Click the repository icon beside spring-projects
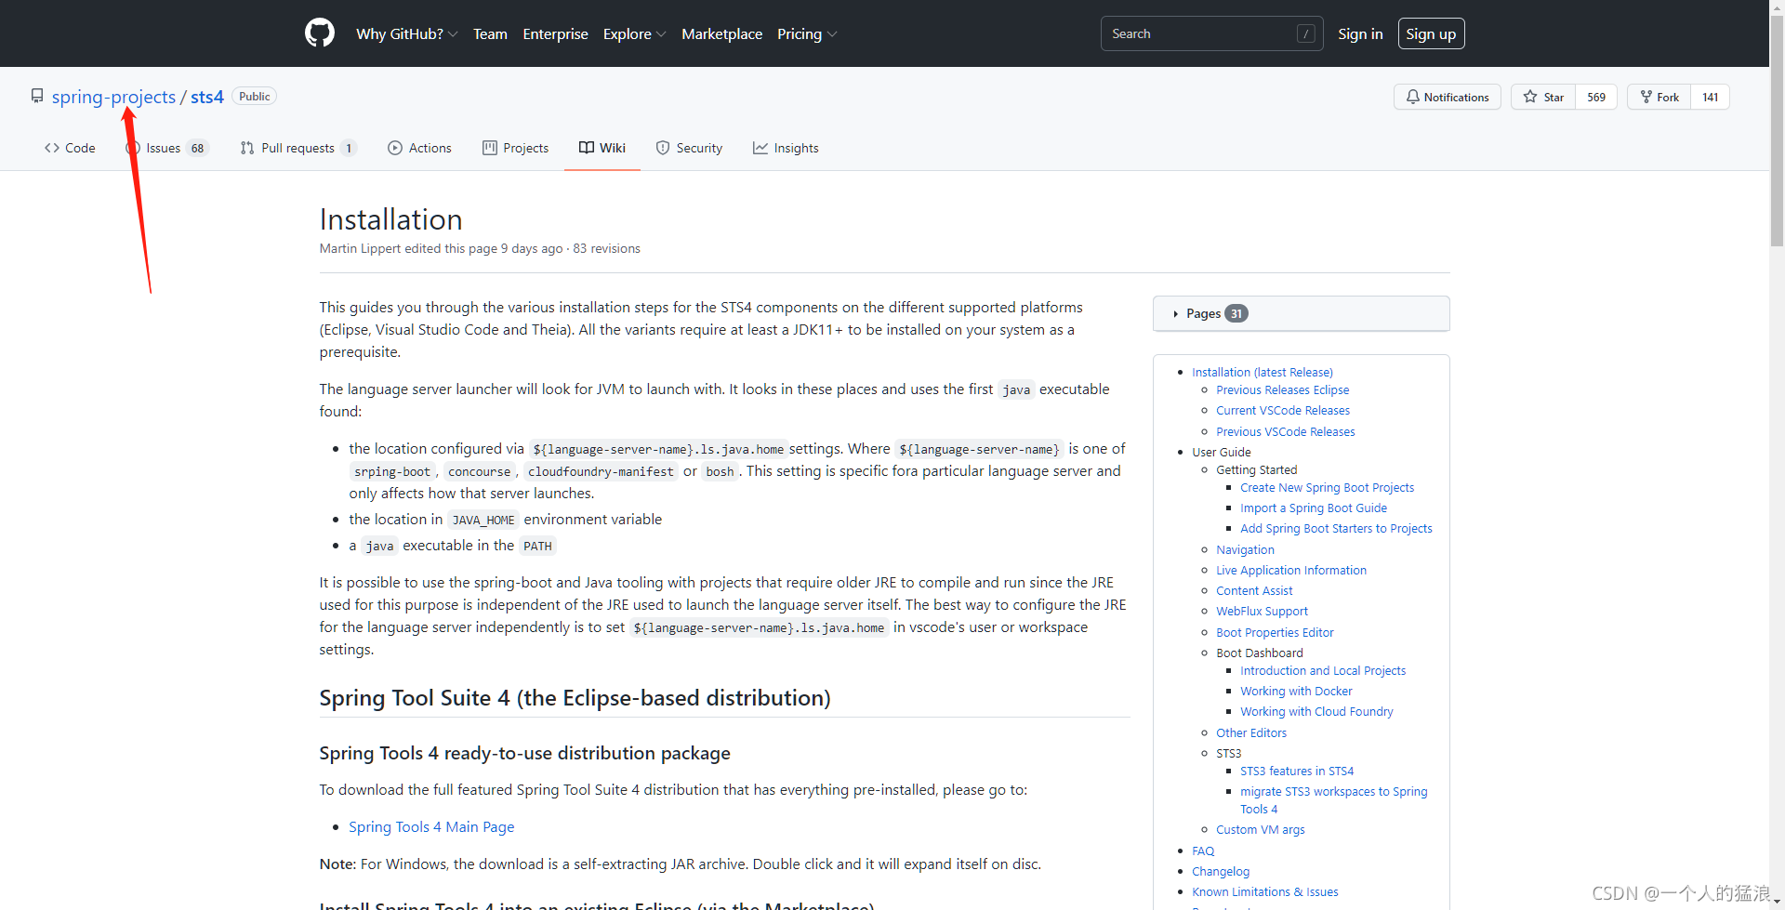The height and width of the screenshot is (910, 1785). click(x=37, y=96)
